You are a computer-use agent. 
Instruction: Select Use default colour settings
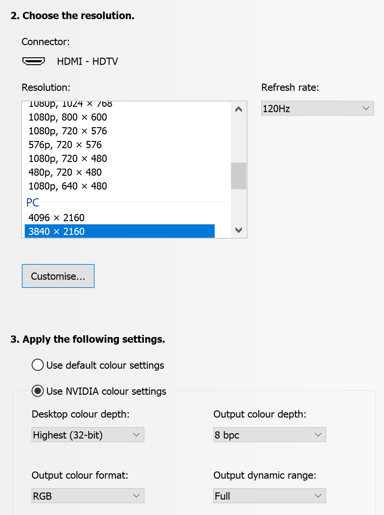[x=38, y=365]
